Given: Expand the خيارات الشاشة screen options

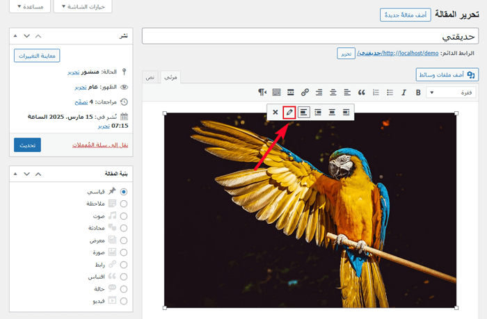Looking at the screenshot, I should point(83,7).
